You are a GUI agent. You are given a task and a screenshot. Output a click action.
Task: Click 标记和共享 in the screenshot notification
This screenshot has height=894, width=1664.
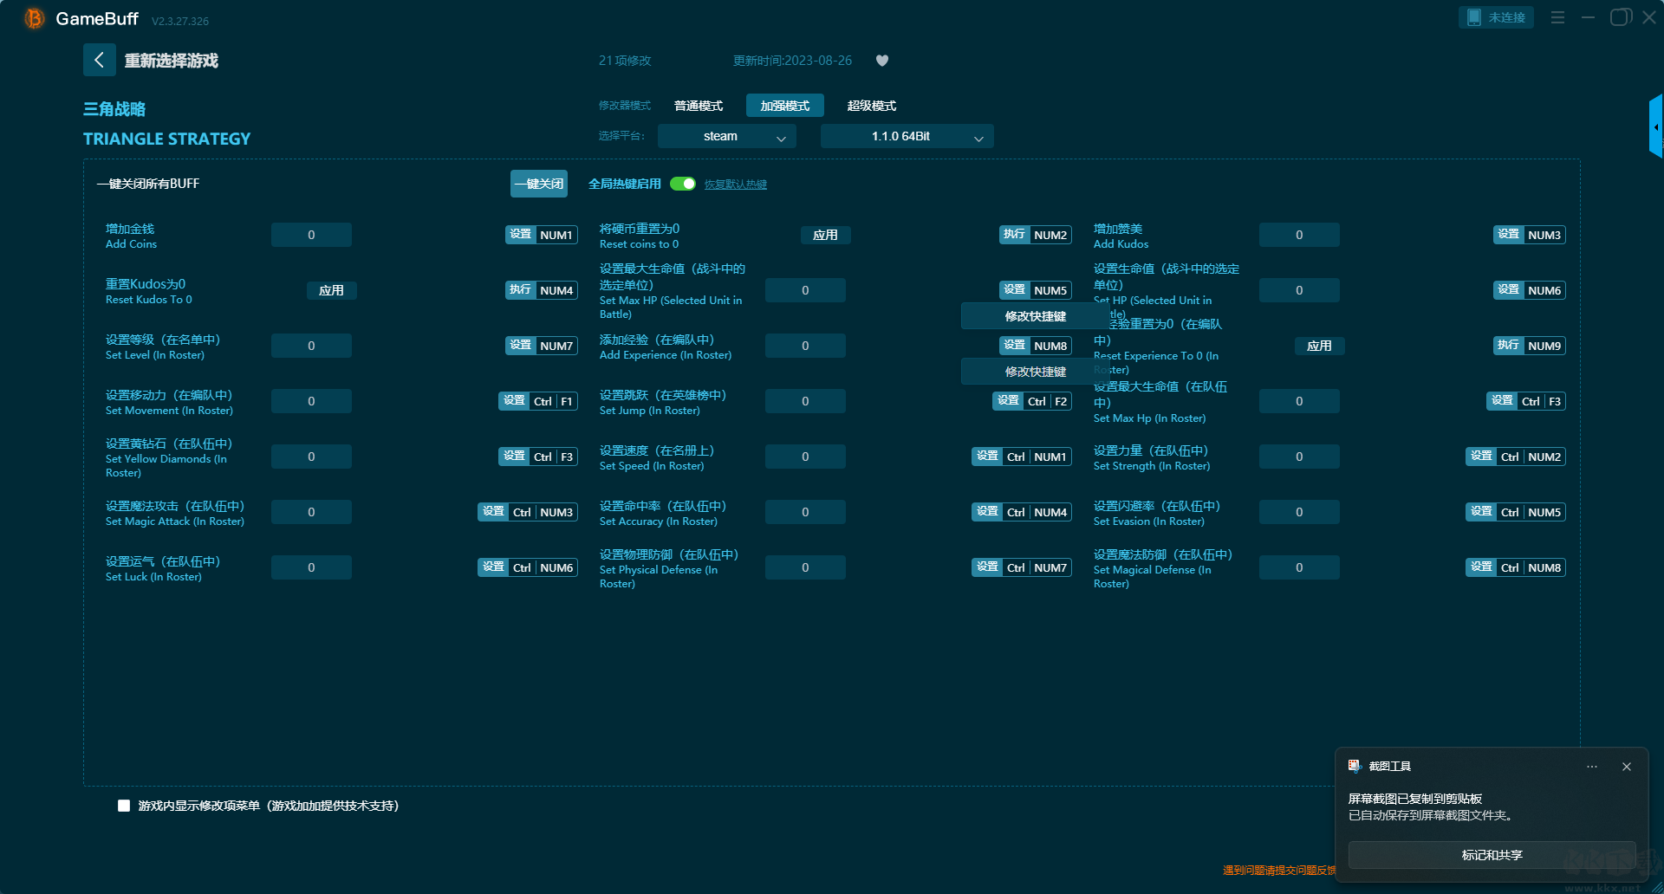1492,855
